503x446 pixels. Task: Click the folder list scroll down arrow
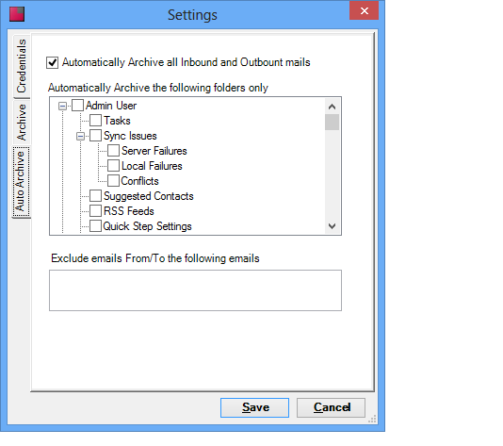pyautogui.click(x=332, y=226)
